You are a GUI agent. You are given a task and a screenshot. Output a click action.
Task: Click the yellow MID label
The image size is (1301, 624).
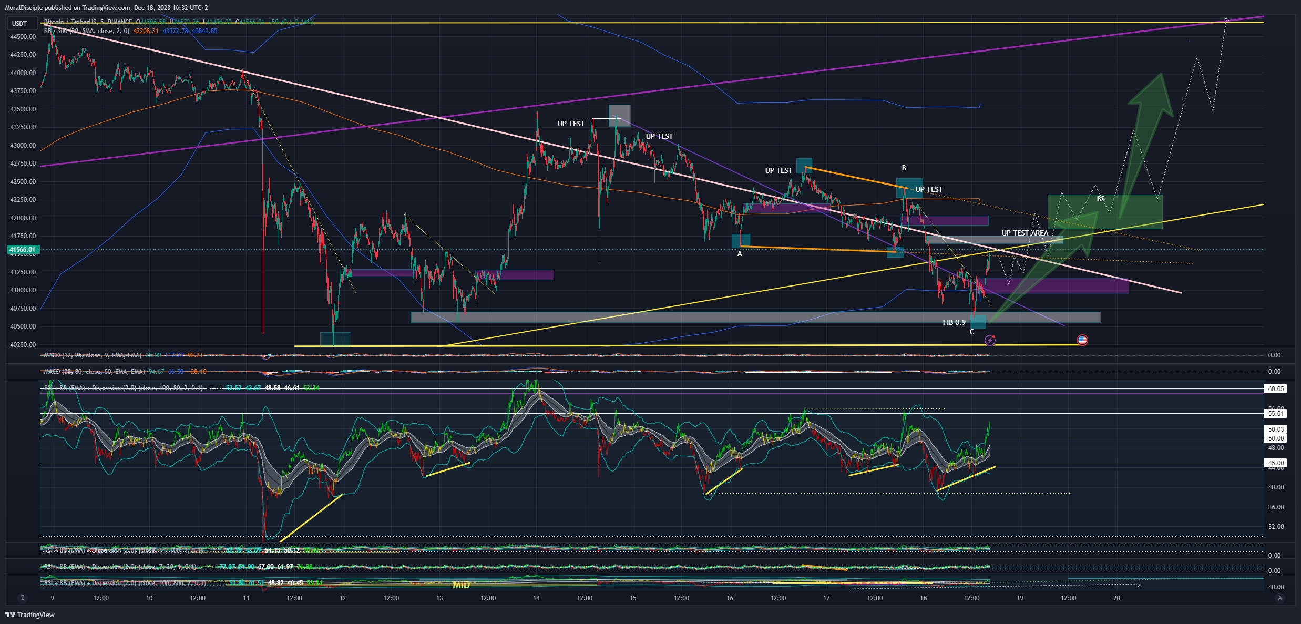coord(461,585)
